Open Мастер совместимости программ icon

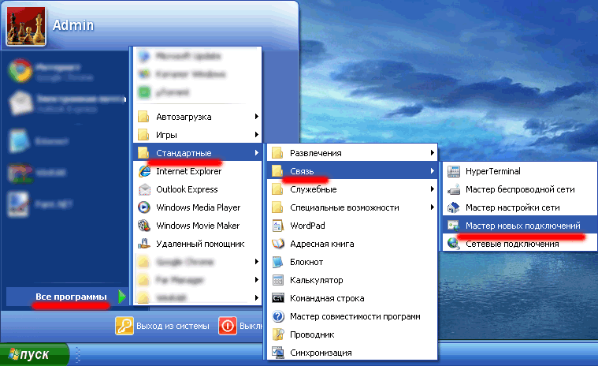278,316
